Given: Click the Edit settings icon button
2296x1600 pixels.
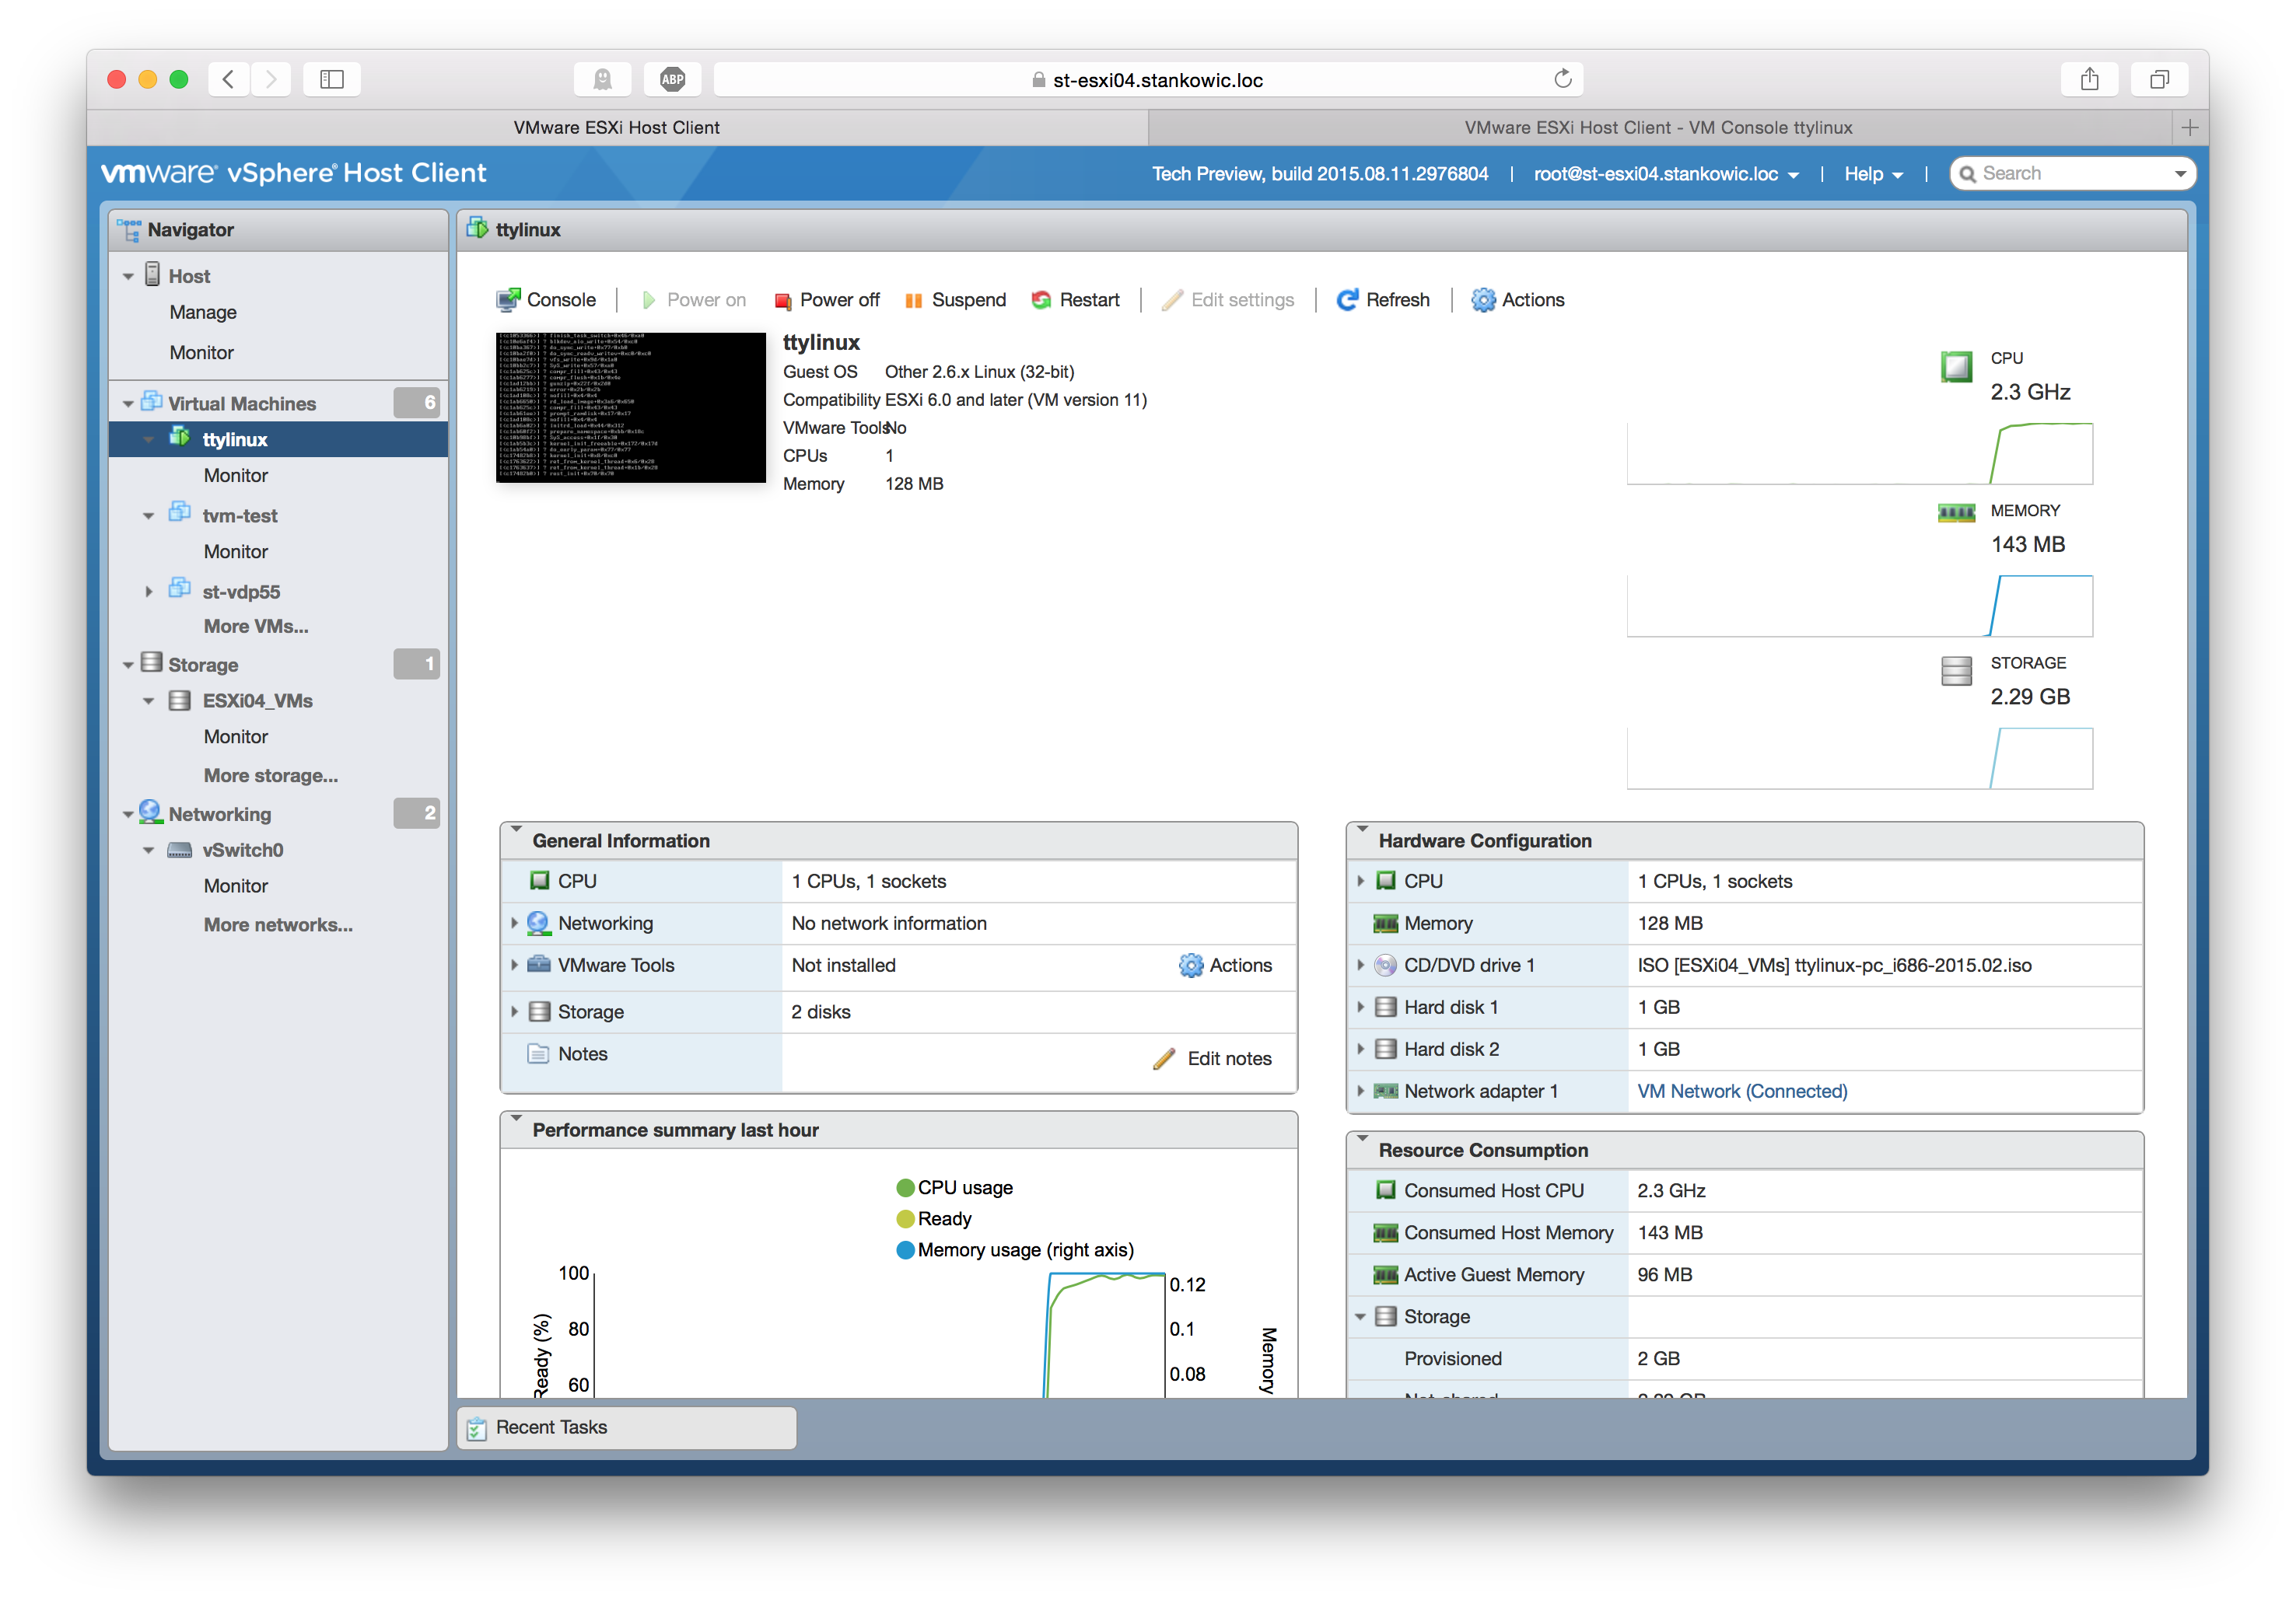Looking at the screenshot, I should (x=1169, y=299).
